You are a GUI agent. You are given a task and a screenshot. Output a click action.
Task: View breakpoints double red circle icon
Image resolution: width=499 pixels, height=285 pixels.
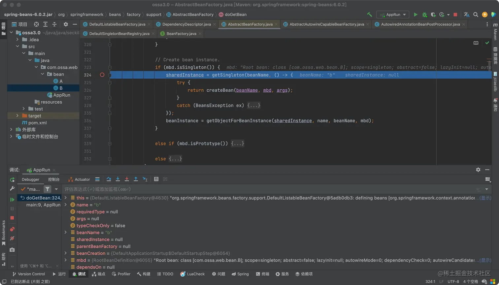click(12, 229)
